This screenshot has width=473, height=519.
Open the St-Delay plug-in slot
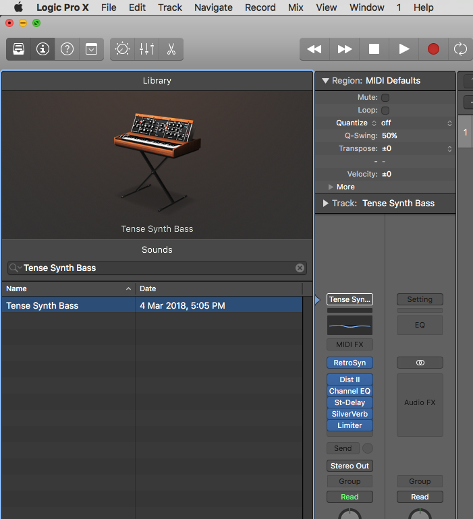pos(350,402)
